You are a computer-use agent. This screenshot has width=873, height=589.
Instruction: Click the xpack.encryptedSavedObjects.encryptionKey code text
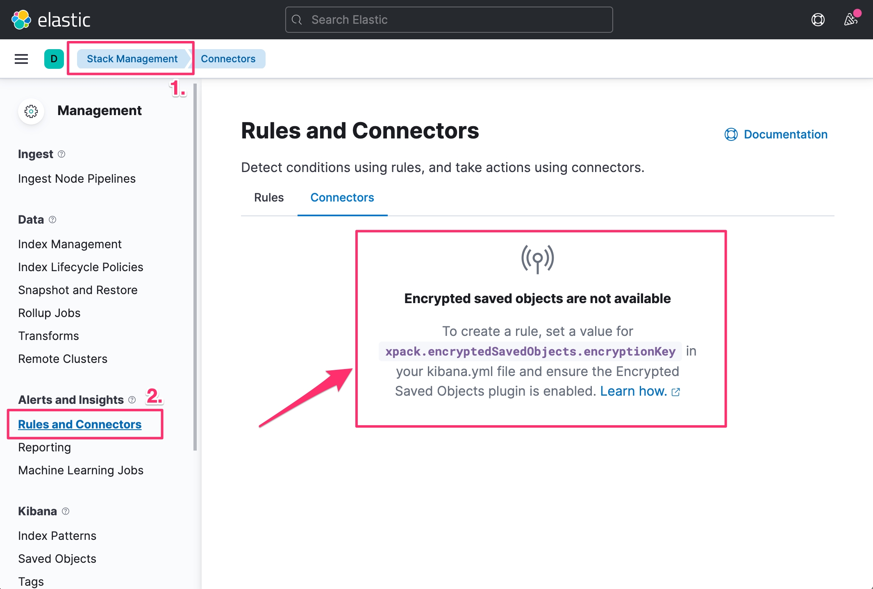coord(530,351)
